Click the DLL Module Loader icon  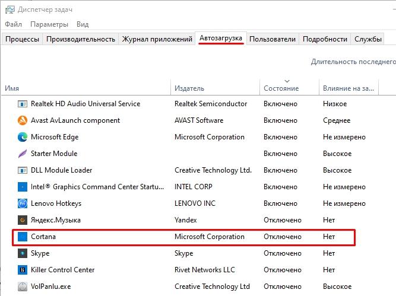click(x=23, y=170)
